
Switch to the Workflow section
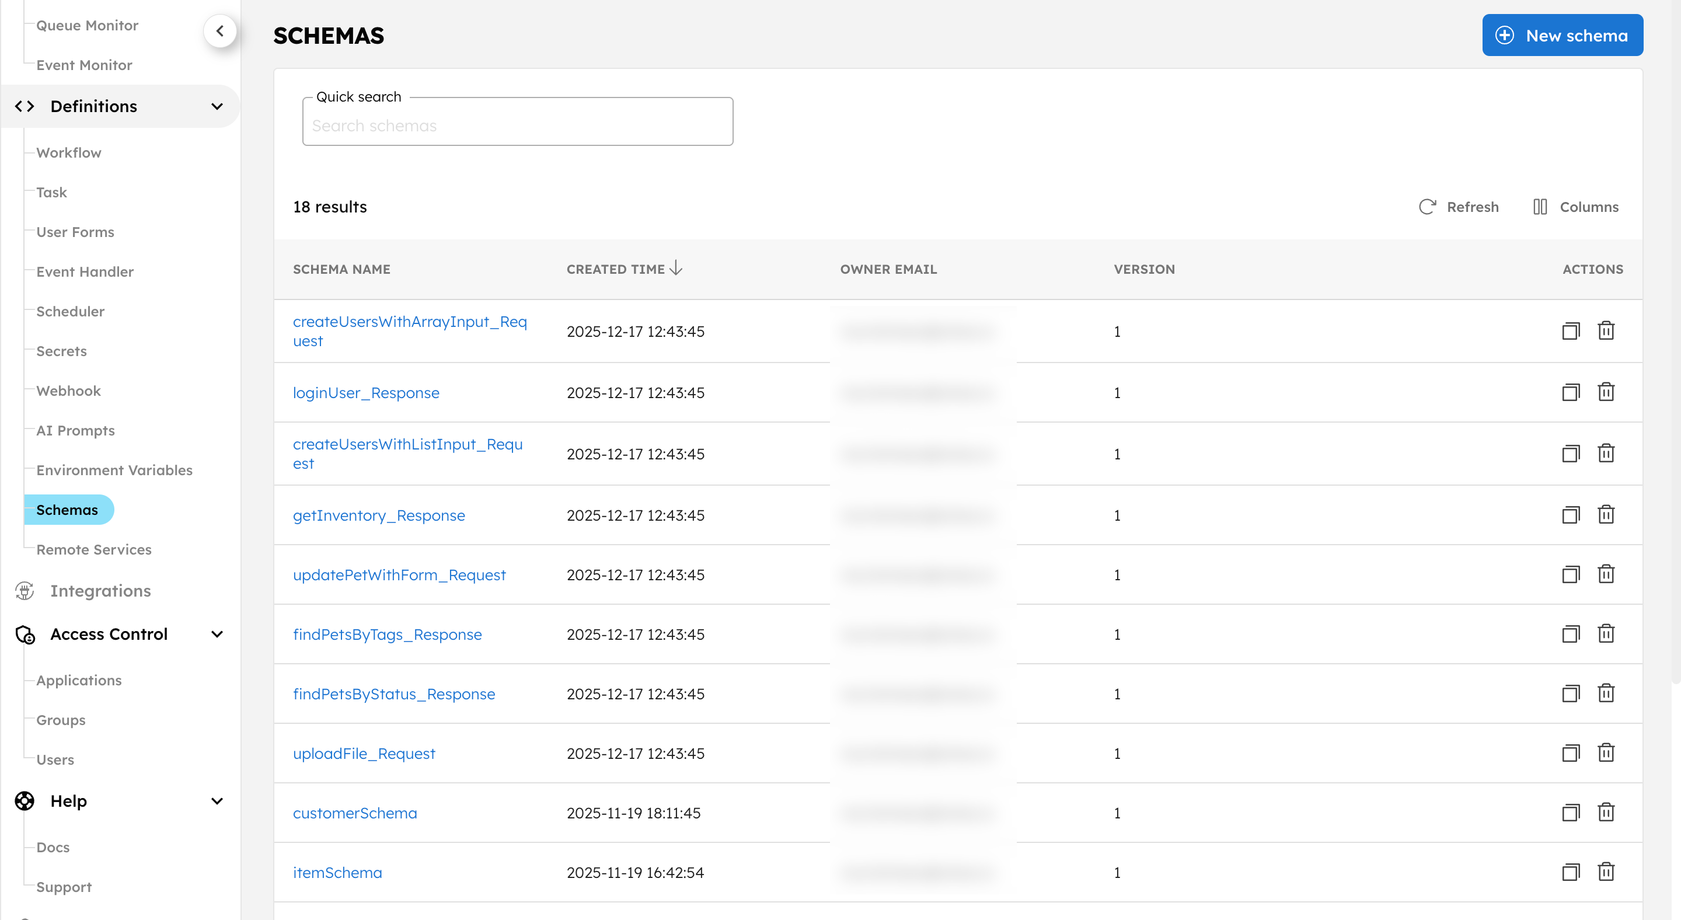click(68, 152)
